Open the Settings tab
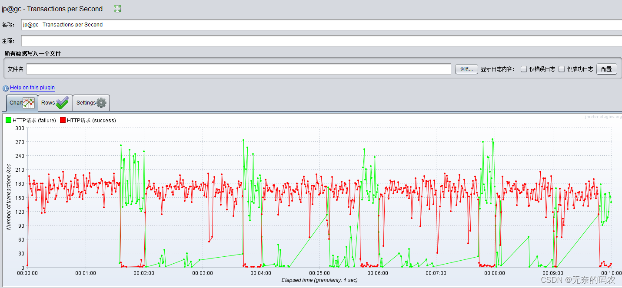 91,103
